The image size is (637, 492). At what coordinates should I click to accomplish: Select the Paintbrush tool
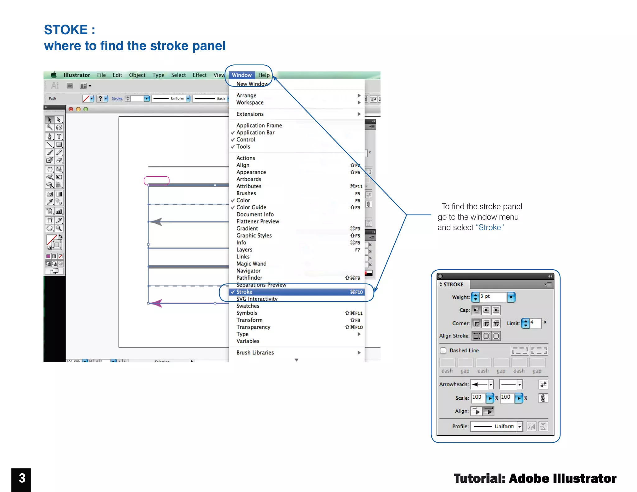point(50,152)
